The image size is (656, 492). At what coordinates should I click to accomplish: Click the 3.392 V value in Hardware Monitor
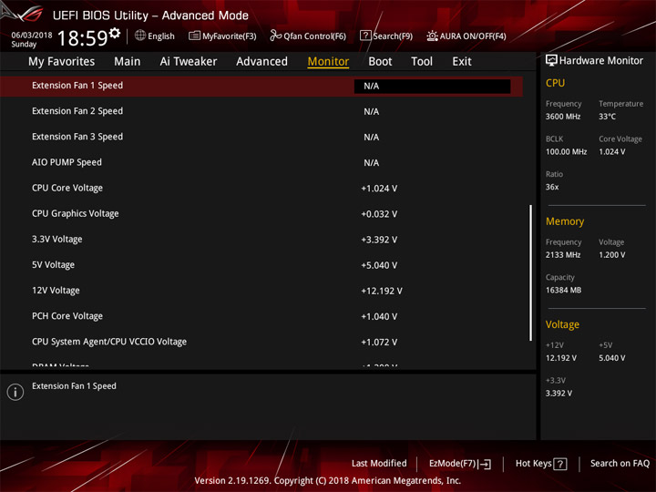click(559, 394)
